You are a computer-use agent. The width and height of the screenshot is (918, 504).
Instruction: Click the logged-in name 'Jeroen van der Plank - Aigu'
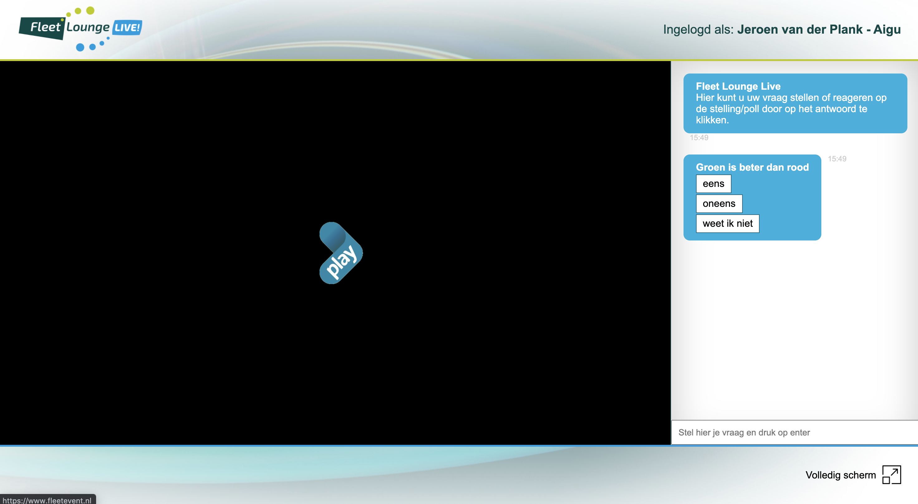(819, 29)
